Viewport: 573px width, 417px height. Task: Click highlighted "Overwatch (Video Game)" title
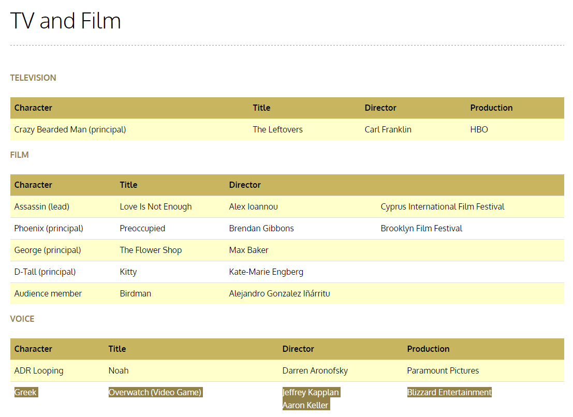pos(155,392)
